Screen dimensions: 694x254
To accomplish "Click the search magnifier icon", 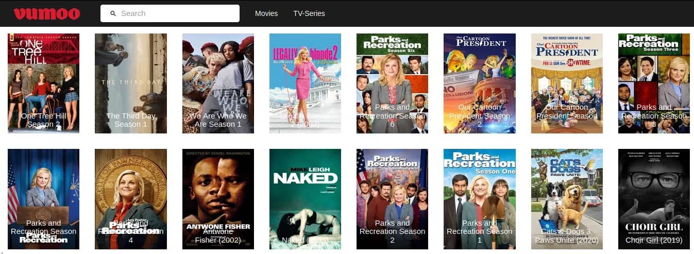I will (113, 13).
